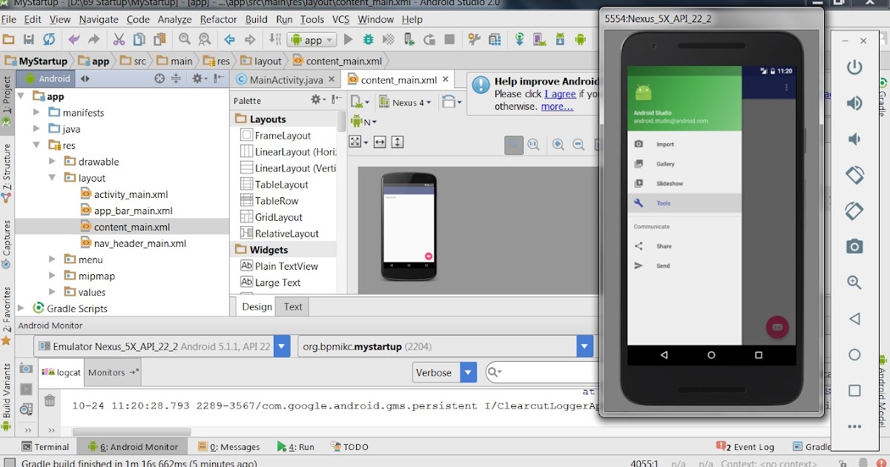Toggle the Terminal tool window
The width and height of the screenshot is (890, 467).
tap(46, 446)
